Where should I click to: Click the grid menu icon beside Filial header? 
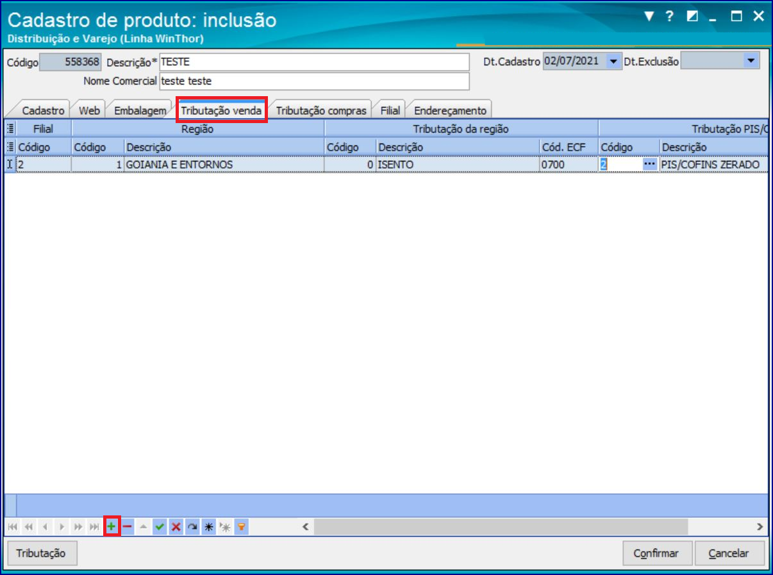10,129
